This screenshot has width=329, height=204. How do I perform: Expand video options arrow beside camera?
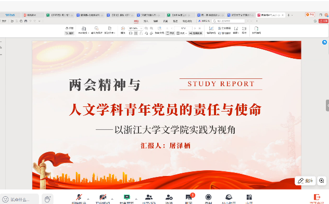tap(112, 199)
